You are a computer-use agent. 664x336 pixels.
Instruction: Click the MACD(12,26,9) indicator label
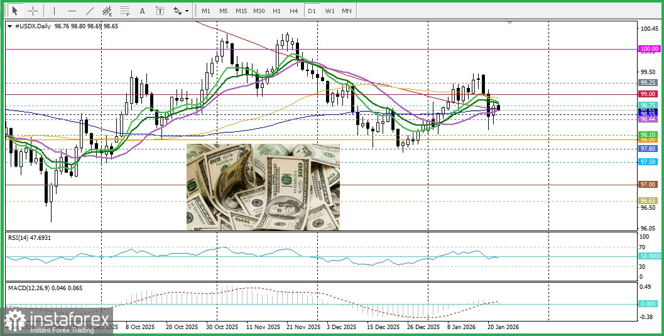point(45,288)
